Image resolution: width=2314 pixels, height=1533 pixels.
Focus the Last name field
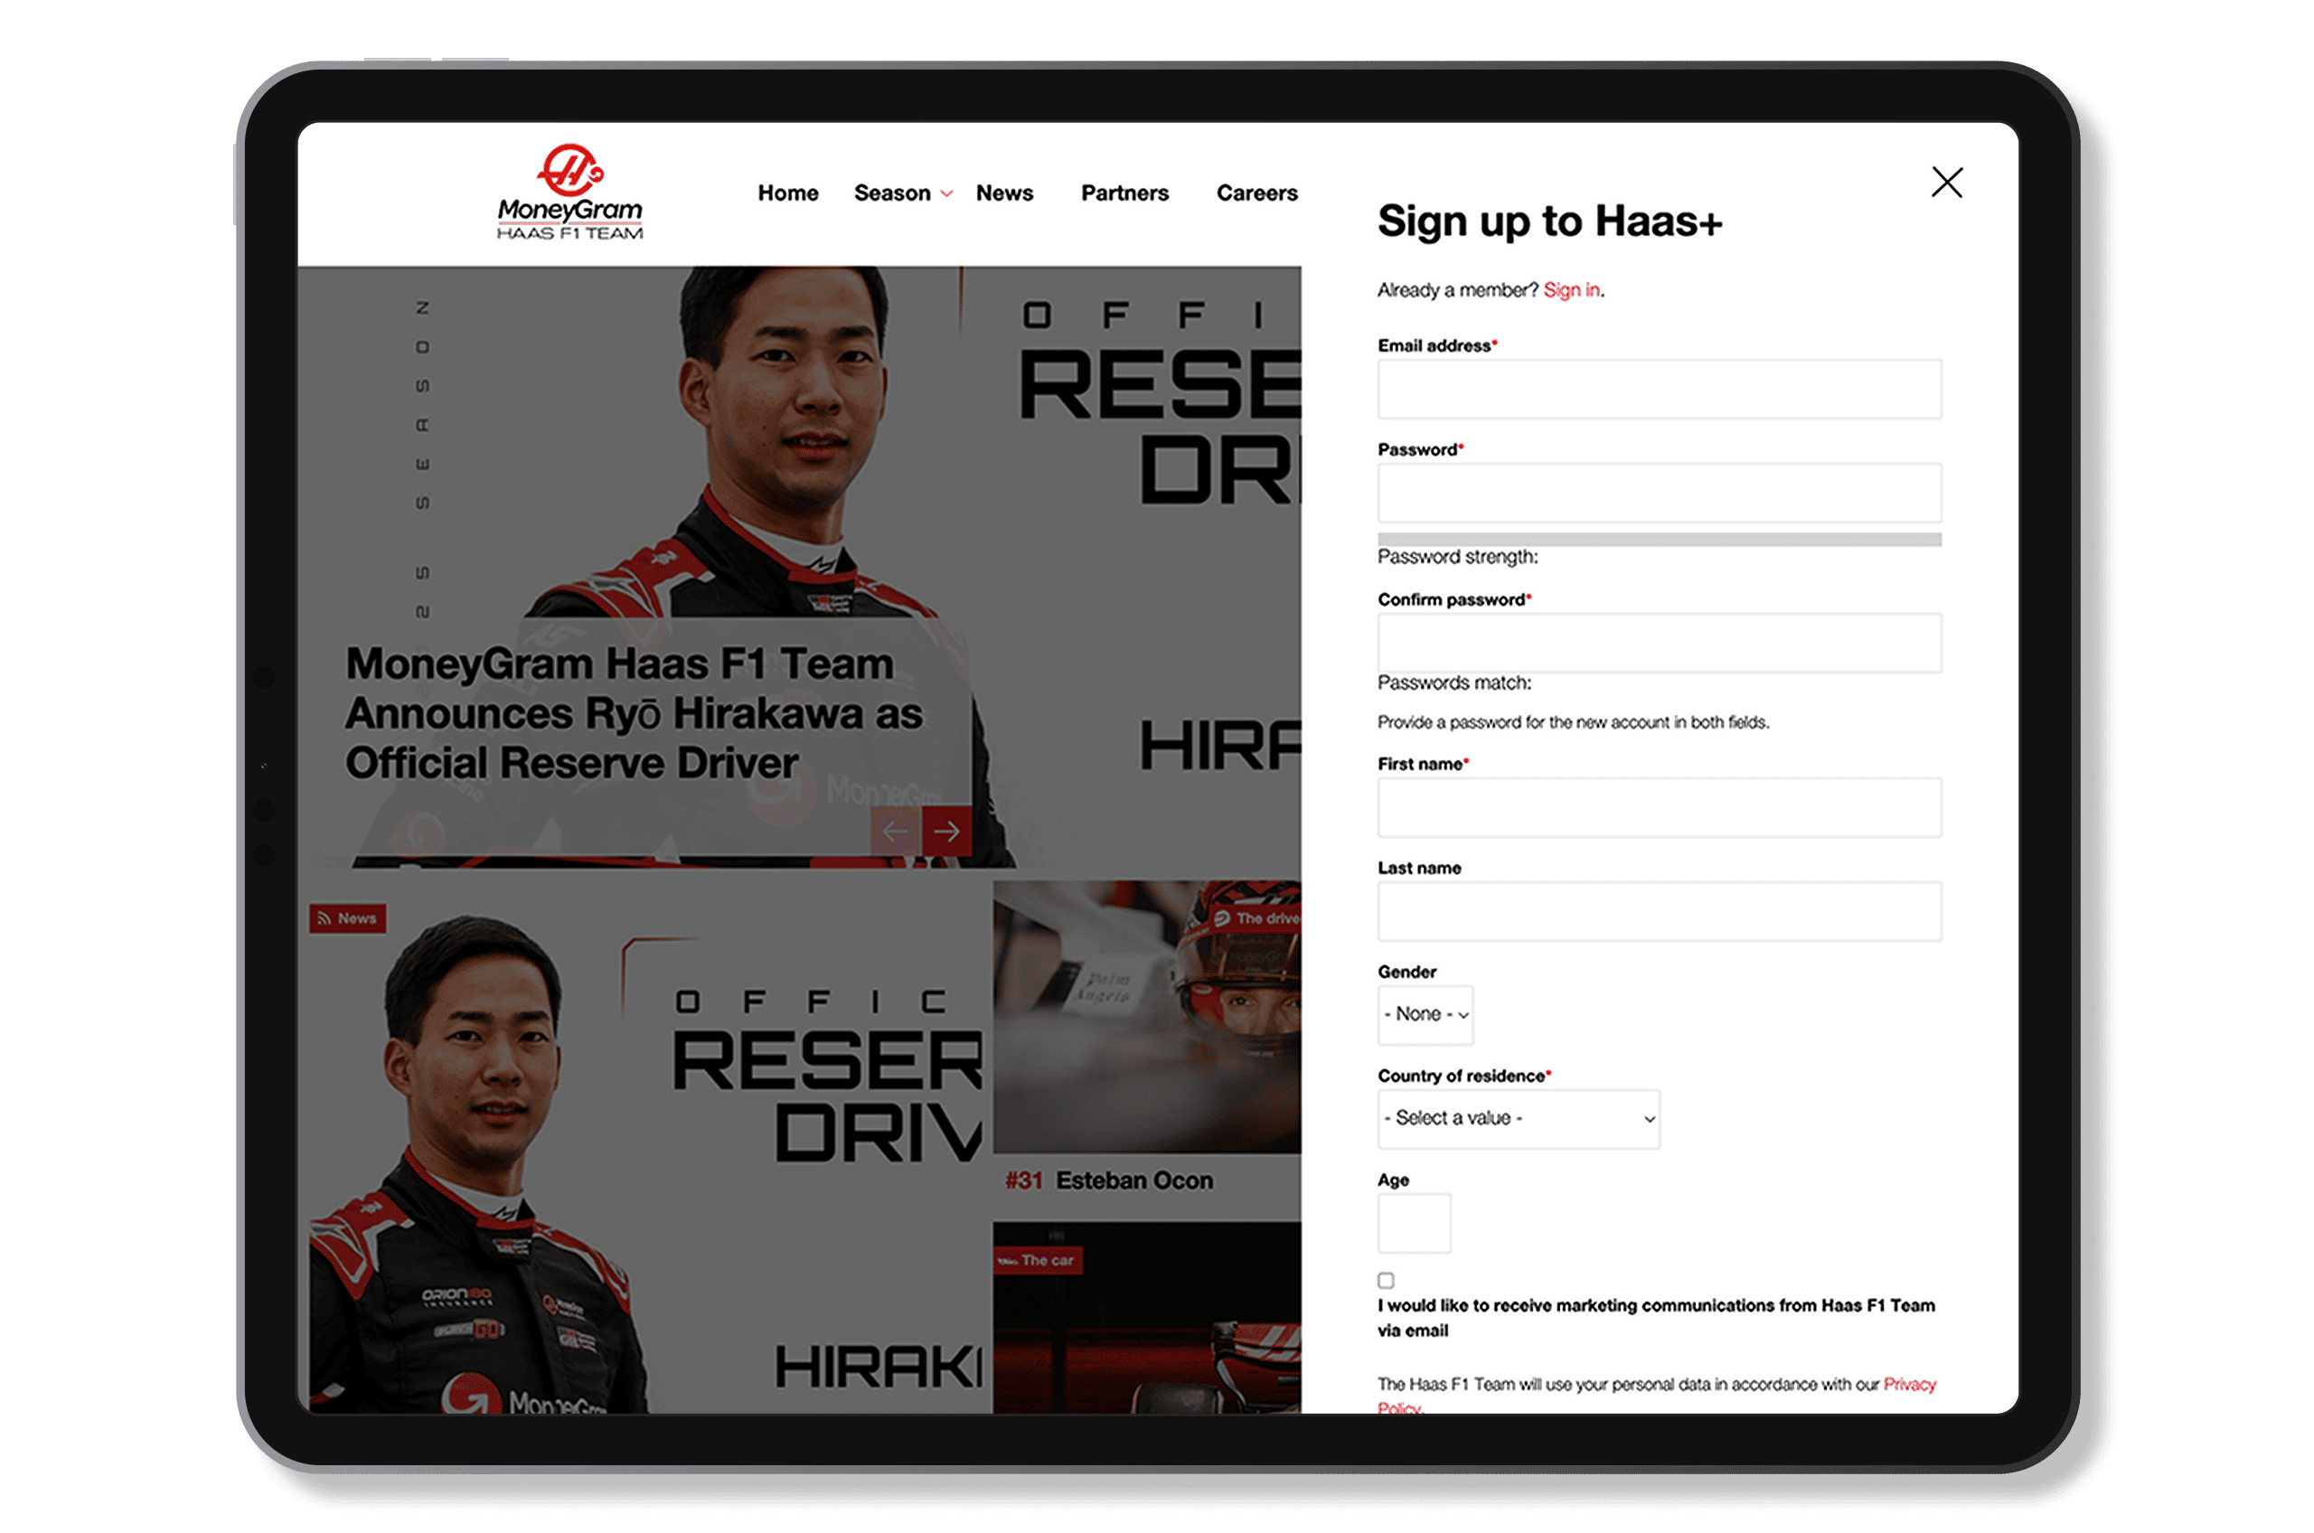click(x=1659, y=911)
